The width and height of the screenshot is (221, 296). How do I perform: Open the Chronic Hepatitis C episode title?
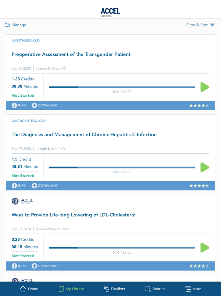[84, 134]
